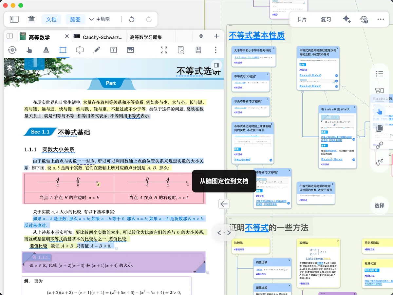Viewport: 393px width, 295px height.
Task: Expand the 商值比较 card chevron
Action: 289,260
